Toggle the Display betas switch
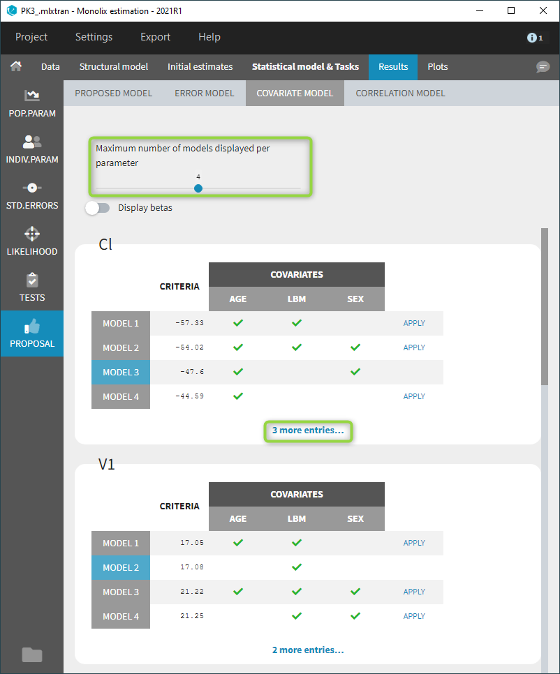 point(98,207)
